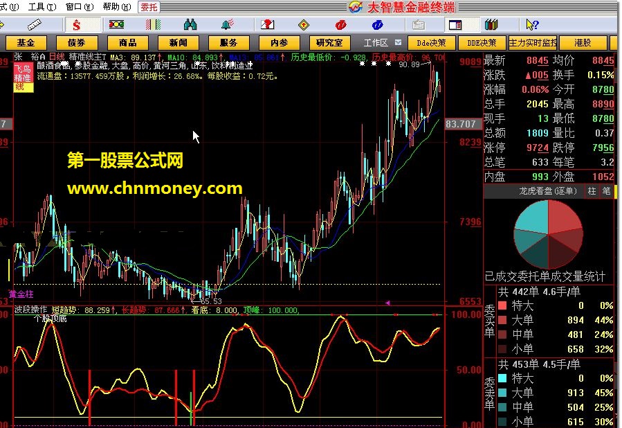Click the 个股顶底 indicator label
622x428 pixels.
click(50, 319)
